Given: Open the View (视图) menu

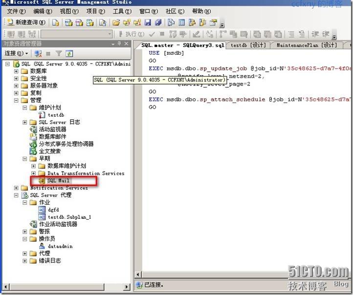Looking at the screenshot, I should point(69,11).
